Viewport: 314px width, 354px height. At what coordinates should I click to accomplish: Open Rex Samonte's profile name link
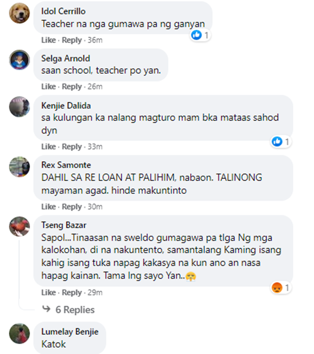[66, 165]
